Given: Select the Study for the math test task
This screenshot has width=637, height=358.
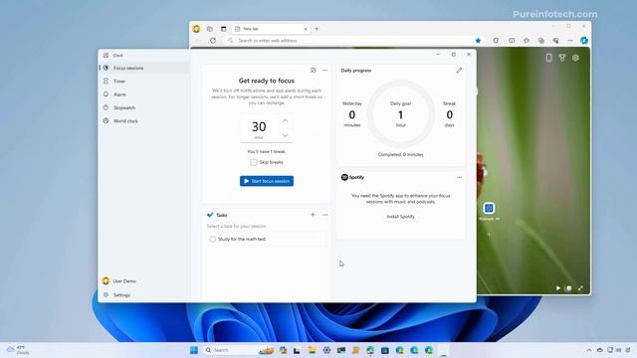Looking at the screenshot, I should pos(266,239).
